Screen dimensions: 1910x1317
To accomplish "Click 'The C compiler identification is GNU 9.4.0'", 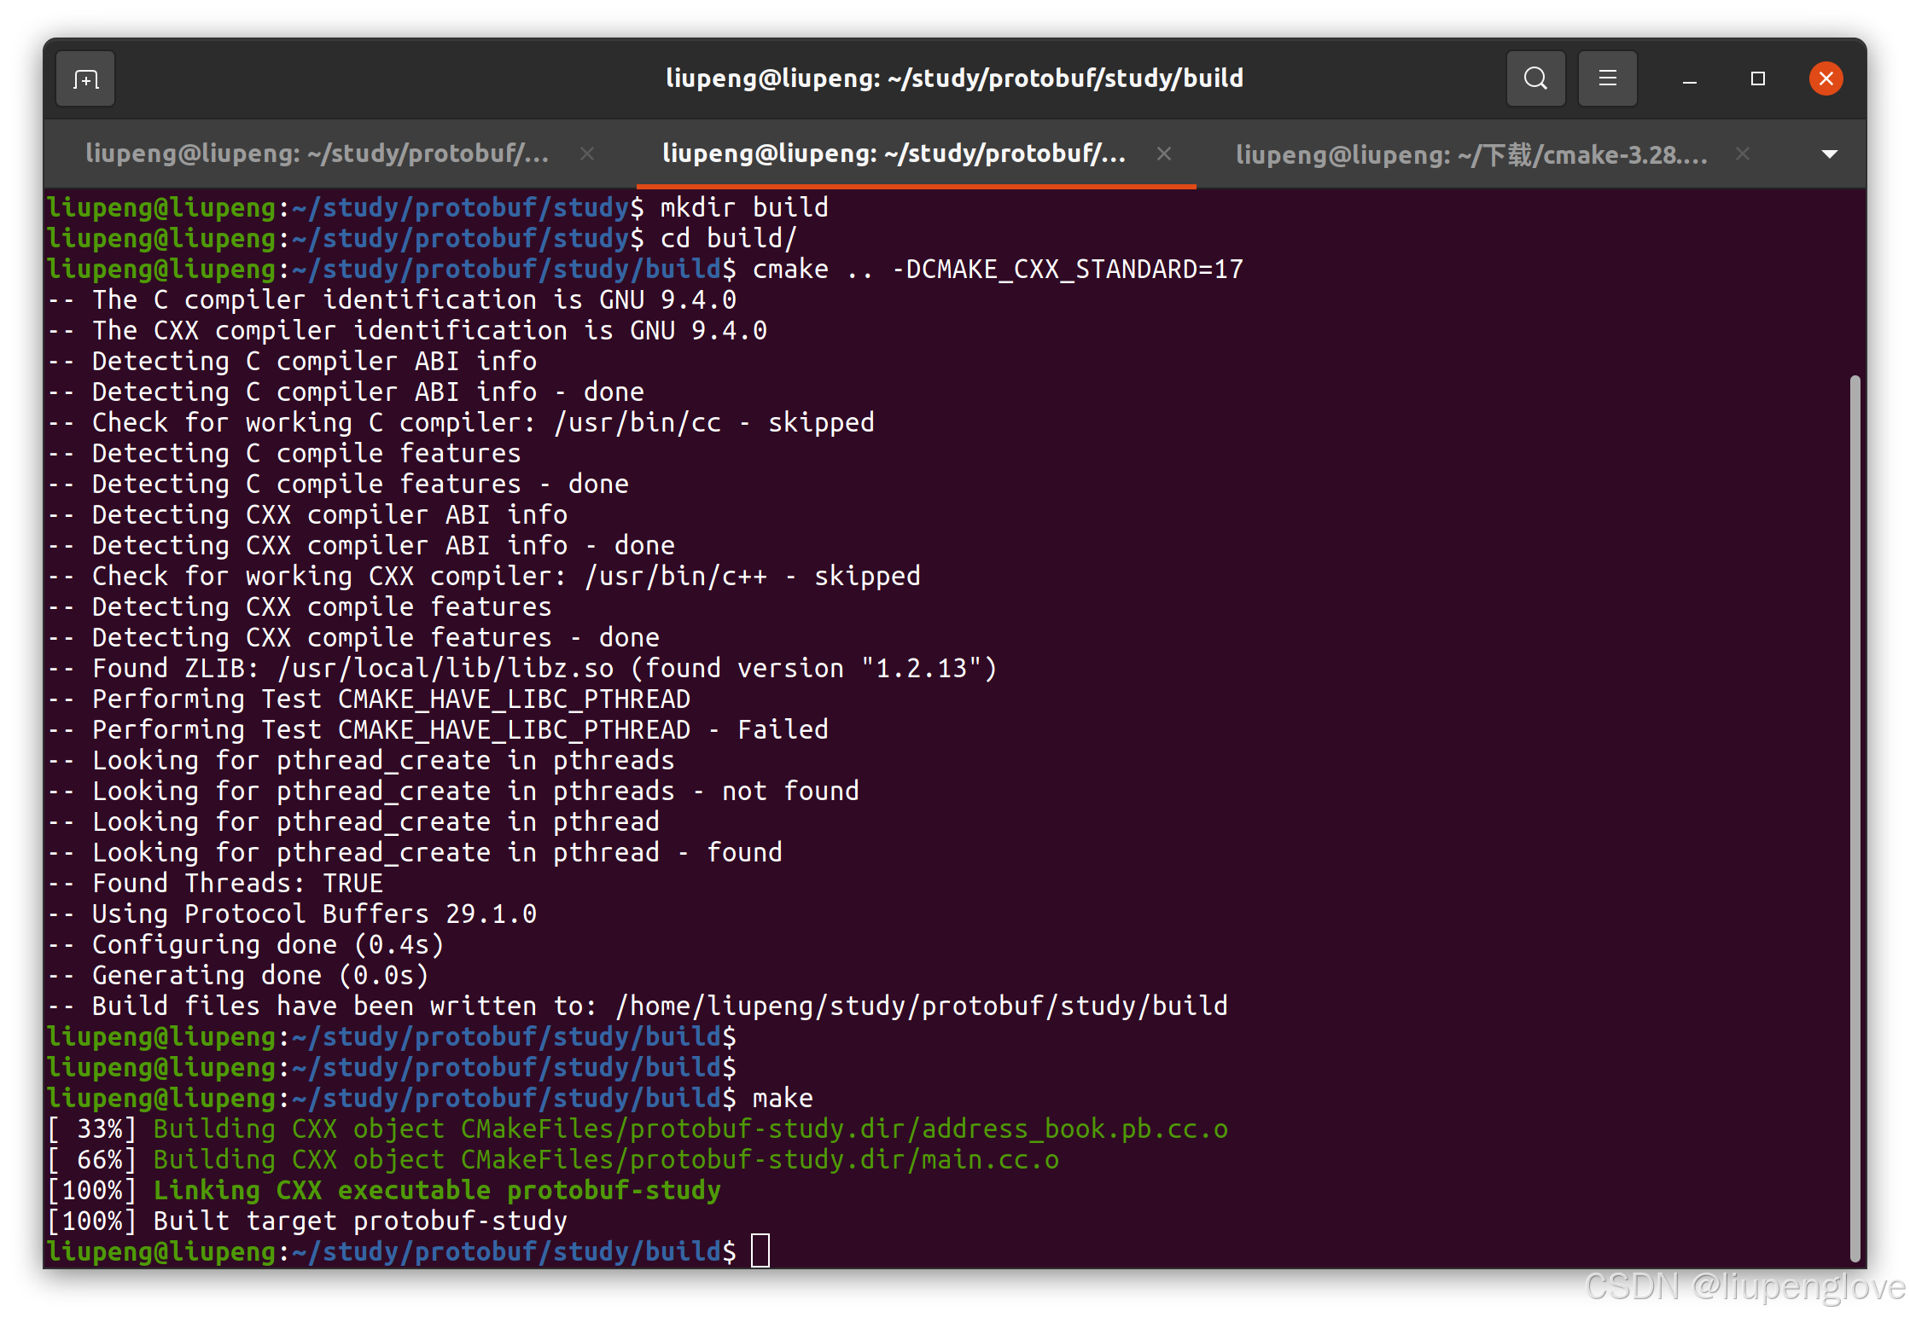I will (x=392, y=299).
